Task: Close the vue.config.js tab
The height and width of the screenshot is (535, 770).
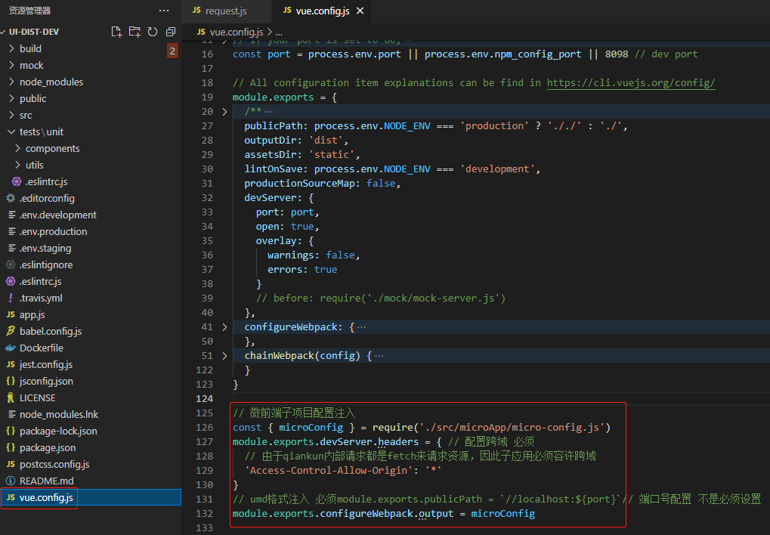Action: pos(360,11)
